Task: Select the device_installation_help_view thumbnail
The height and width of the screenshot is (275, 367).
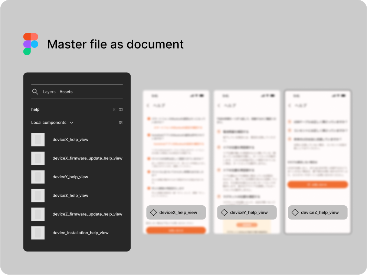Action: (38, 233)
